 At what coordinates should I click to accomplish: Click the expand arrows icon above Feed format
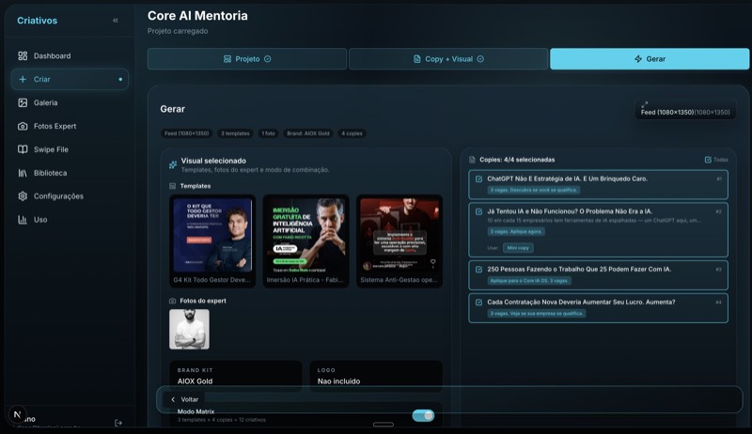[x=645, y=104]
